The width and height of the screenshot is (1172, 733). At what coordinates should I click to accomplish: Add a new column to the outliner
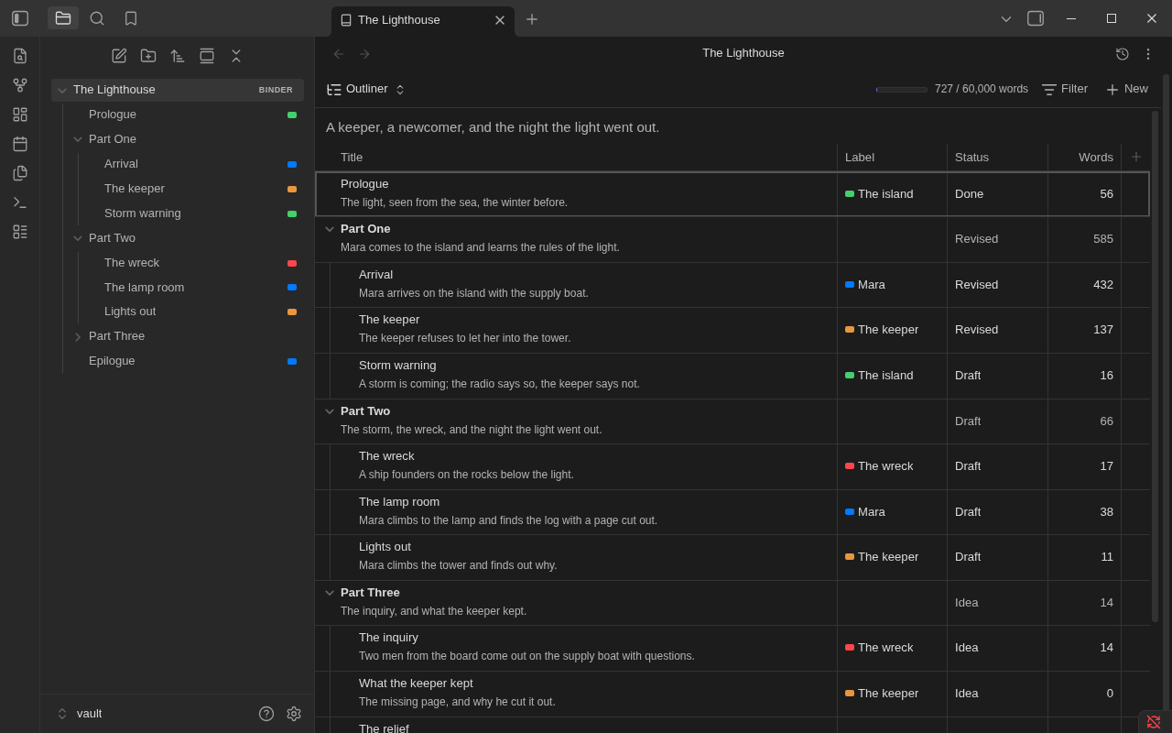pyautogui.click(x=1136, y=157)
